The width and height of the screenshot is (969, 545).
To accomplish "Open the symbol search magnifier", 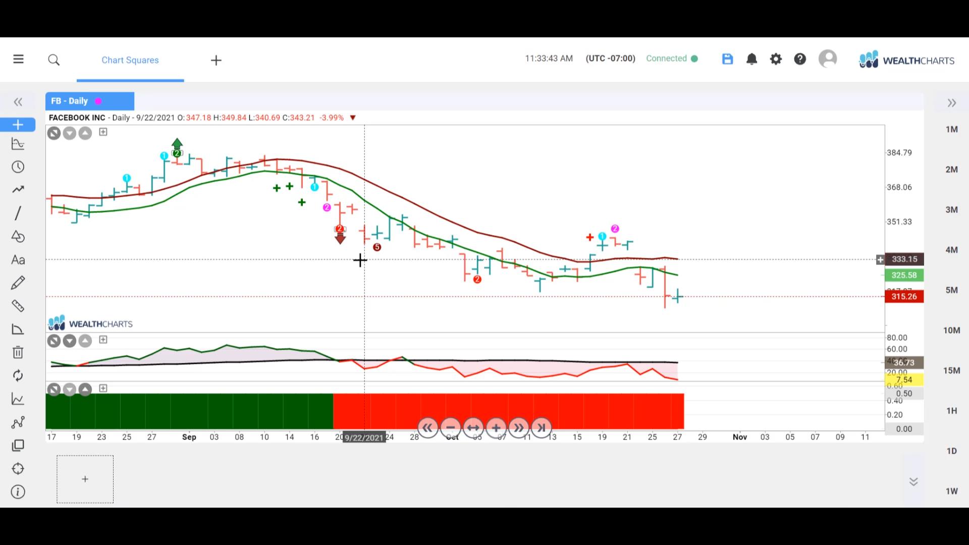I will [54, 60].
